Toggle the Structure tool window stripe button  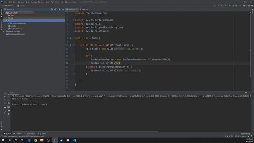pos(2,25)
